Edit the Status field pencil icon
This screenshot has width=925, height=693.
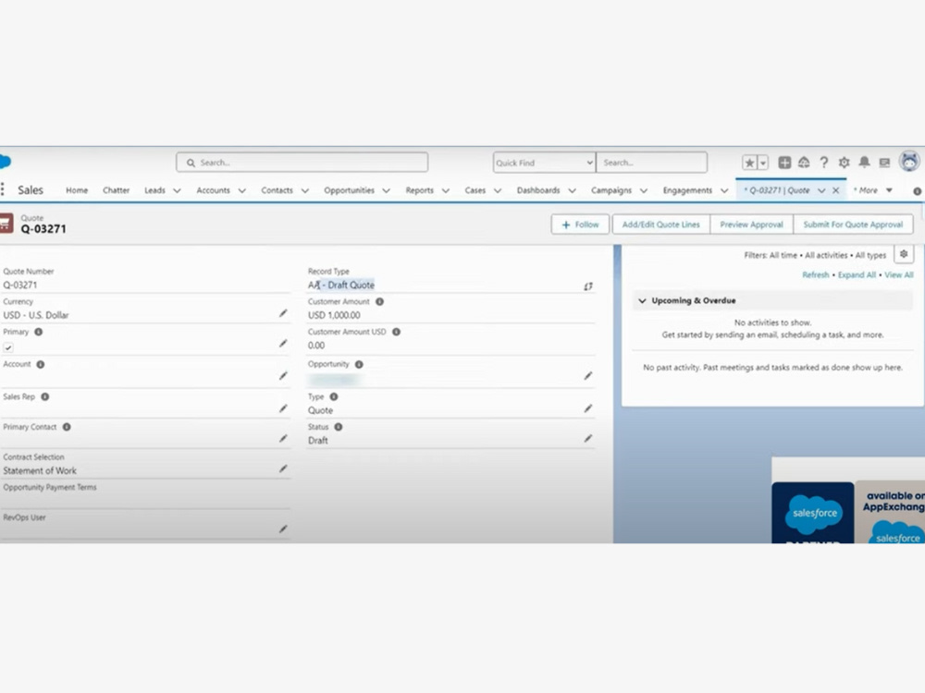(x=588, y=438)
